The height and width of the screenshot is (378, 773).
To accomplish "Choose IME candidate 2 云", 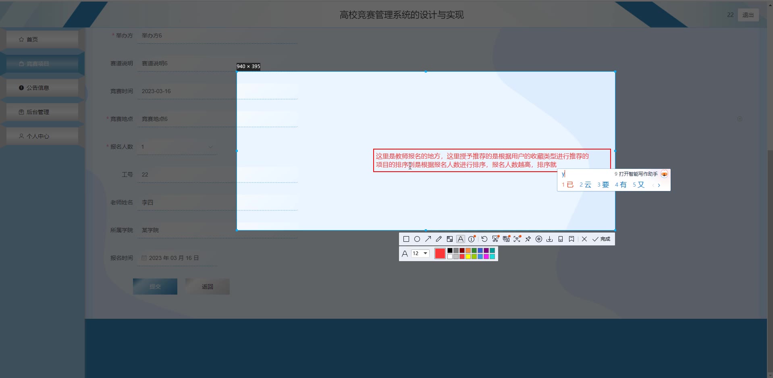I will [585, 185].
